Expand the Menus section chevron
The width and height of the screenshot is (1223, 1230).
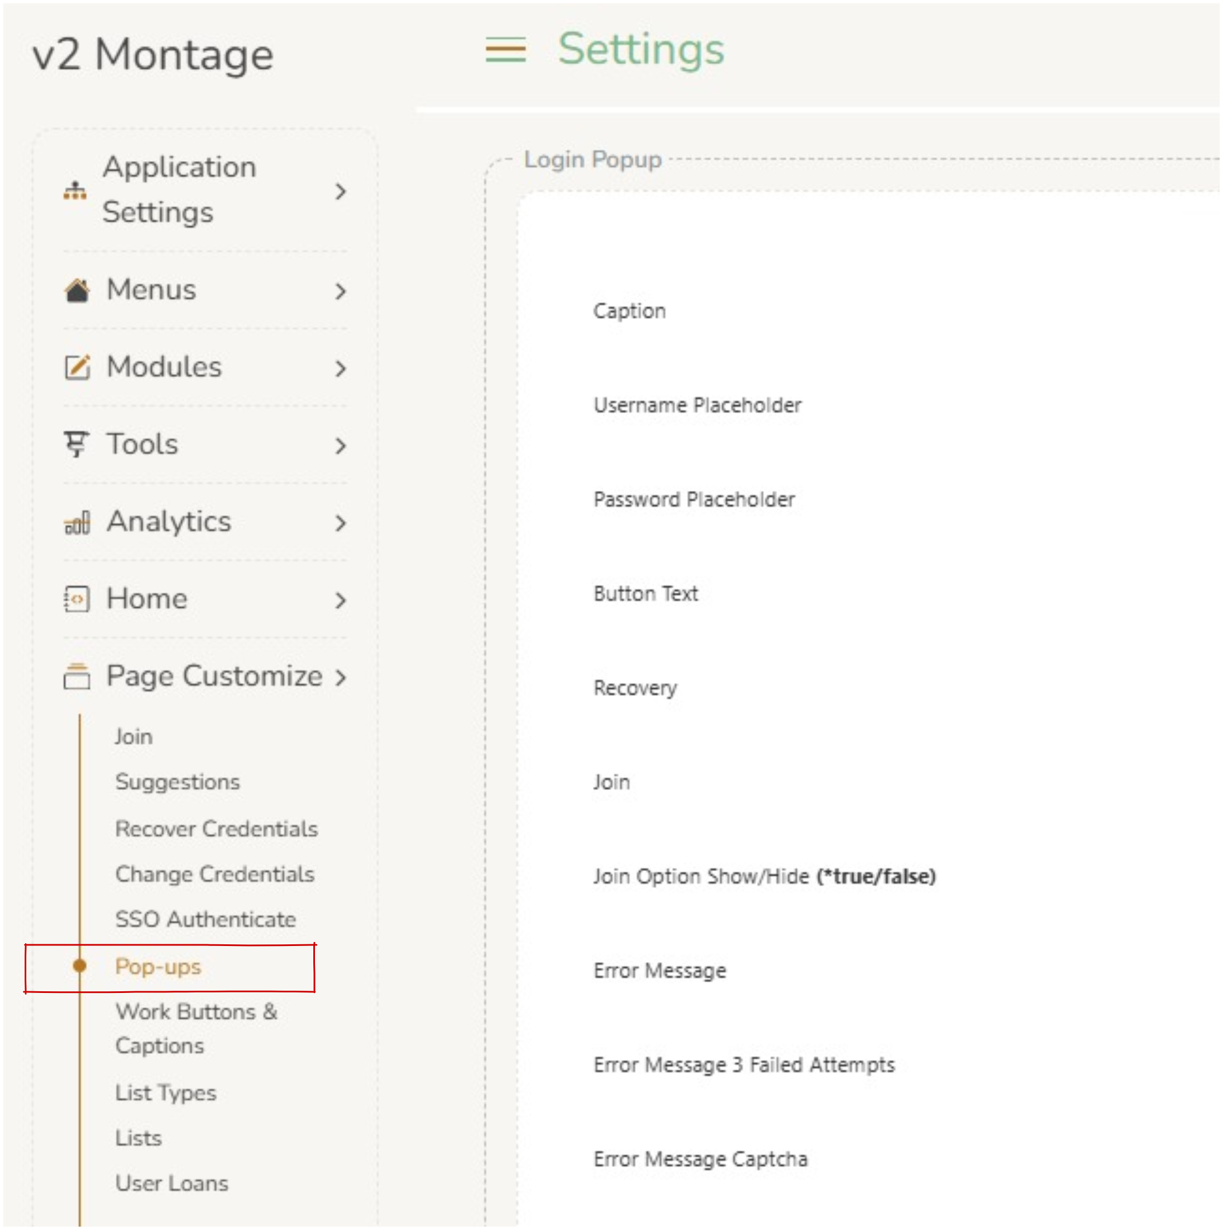tap(341, 292)
